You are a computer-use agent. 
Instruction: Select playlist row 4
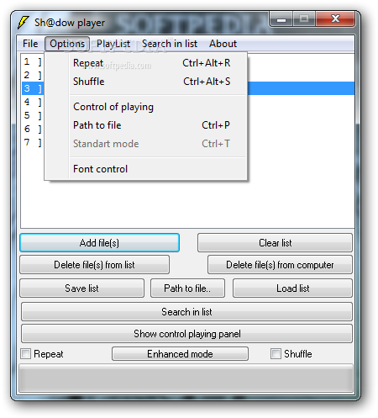click(x=33, y=102)
